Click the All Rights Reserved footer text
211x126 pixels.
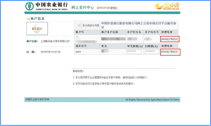coord(152,100)
